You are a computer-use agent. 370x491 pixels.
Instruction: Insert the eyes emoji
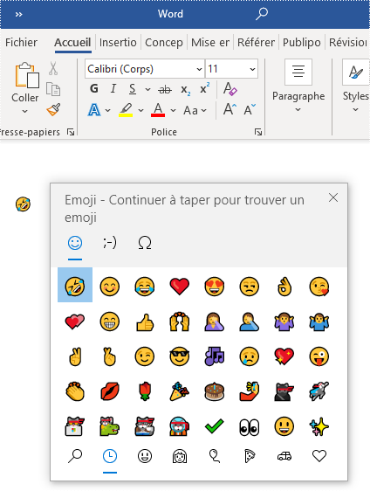[250, 427]
